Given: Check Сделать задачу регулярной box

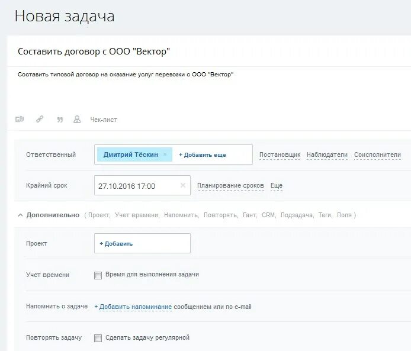Looking at the screenshot, I should (98, 338).
